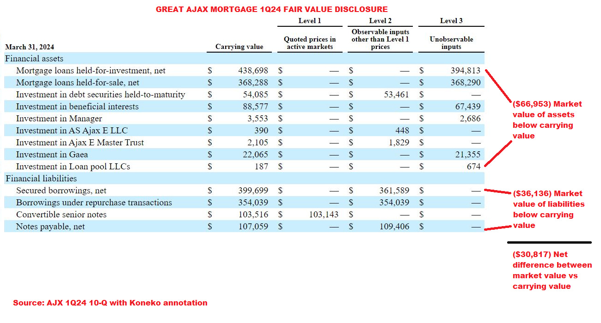Select 'Mortgage loans held-for-sale, net' row label
The height and width of the screenshot is (323, 601).
click(78, 83)
